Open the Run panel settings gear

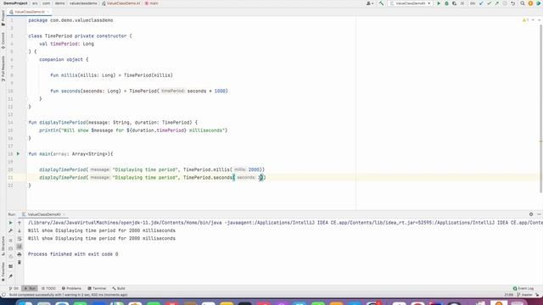click(x=531, y=214)
